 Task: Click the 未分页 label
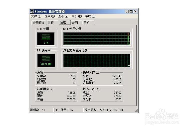(x=87, y=99)
